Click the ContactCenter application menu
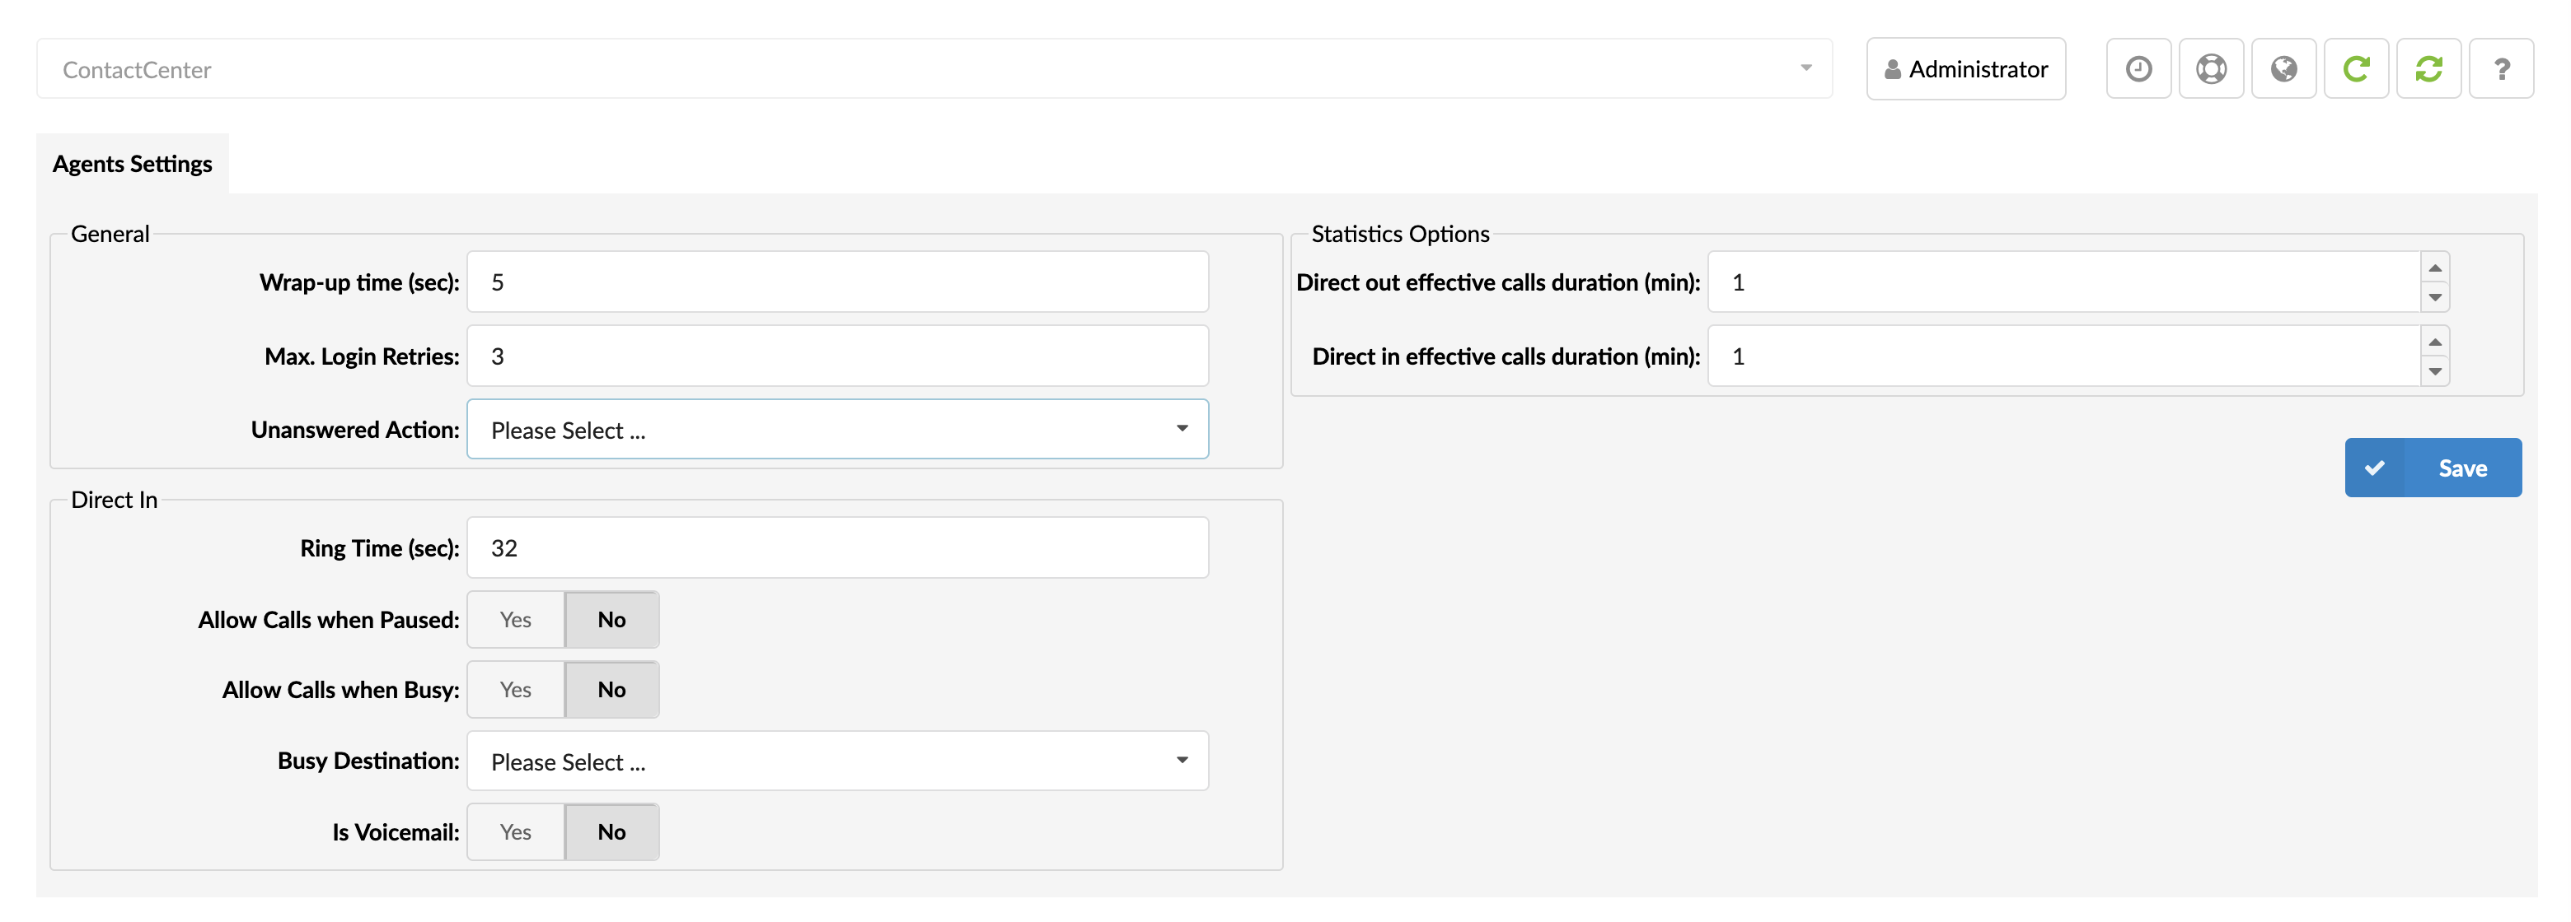2571x922 pixels. click(933, 69)
